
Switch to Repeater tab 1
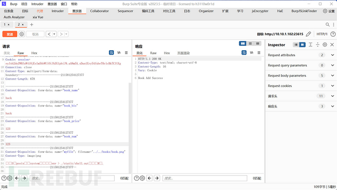[5, 24]
